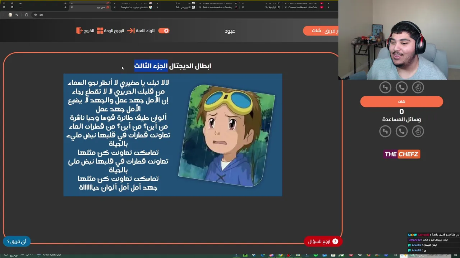Click the أي فريق؟ button
This screenshot has width=460, height=258.
17,242
